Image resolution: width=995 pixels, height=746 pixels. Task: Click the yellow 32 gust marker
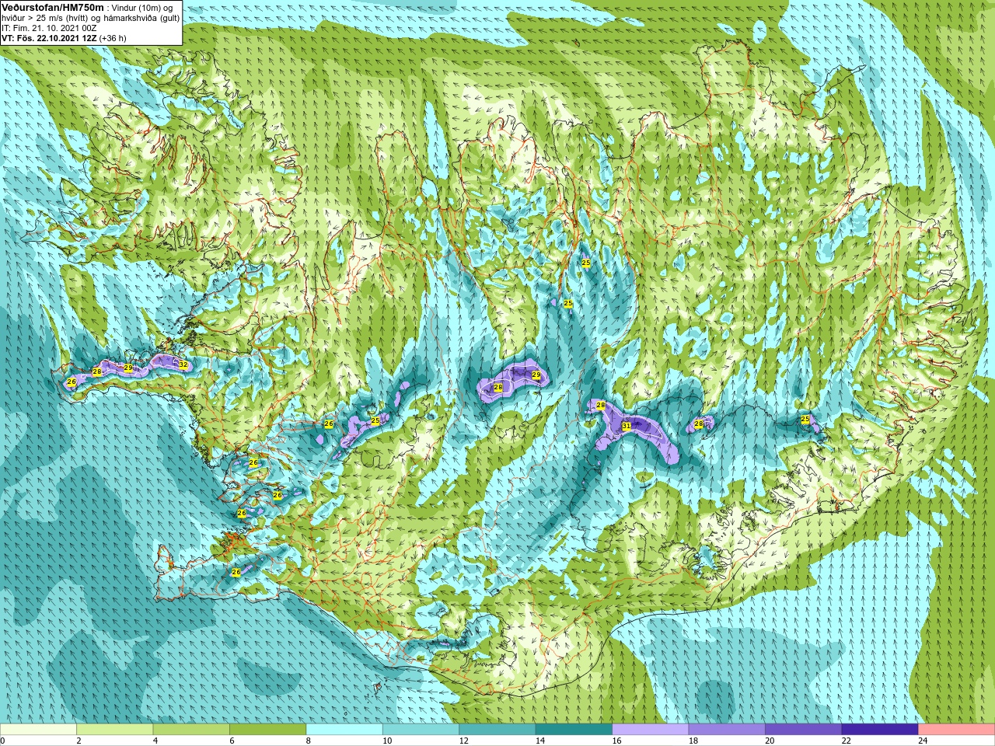pyautogui.click(x=183, y=364)
